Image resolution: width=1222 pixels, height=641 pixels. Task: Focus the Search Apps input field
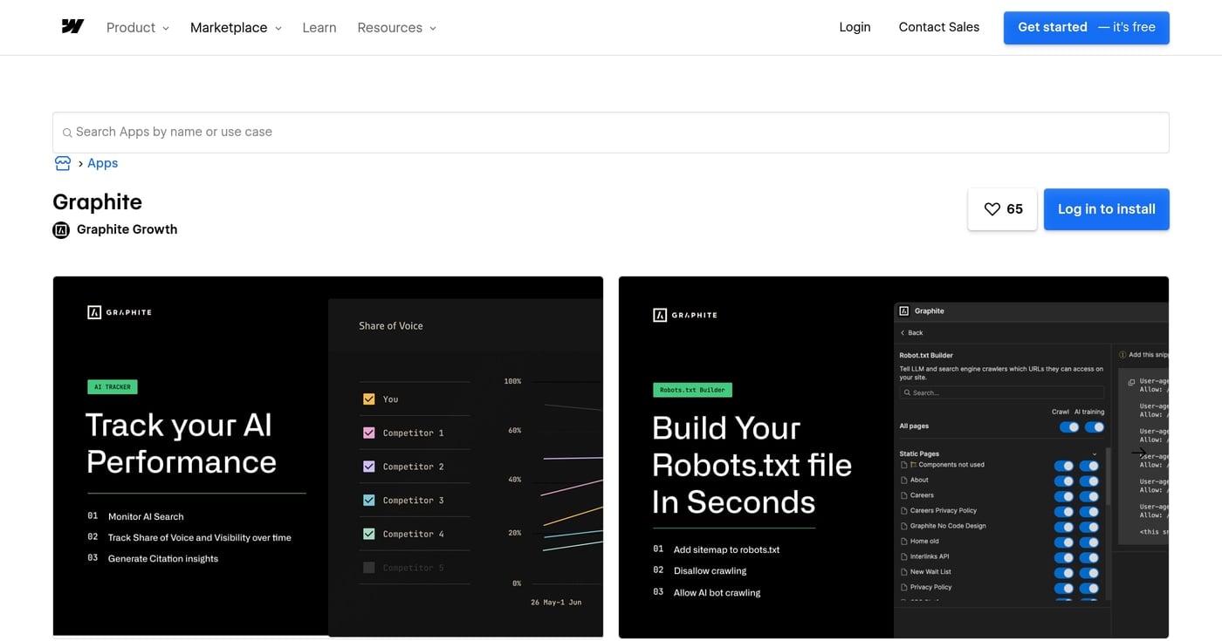tap(611, 133)
